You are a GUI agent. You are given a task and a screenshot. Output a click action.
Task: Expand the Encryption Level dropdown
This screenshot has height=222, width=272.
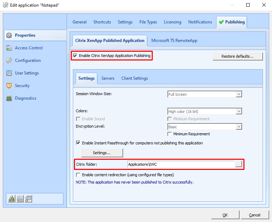coord(239,127)
